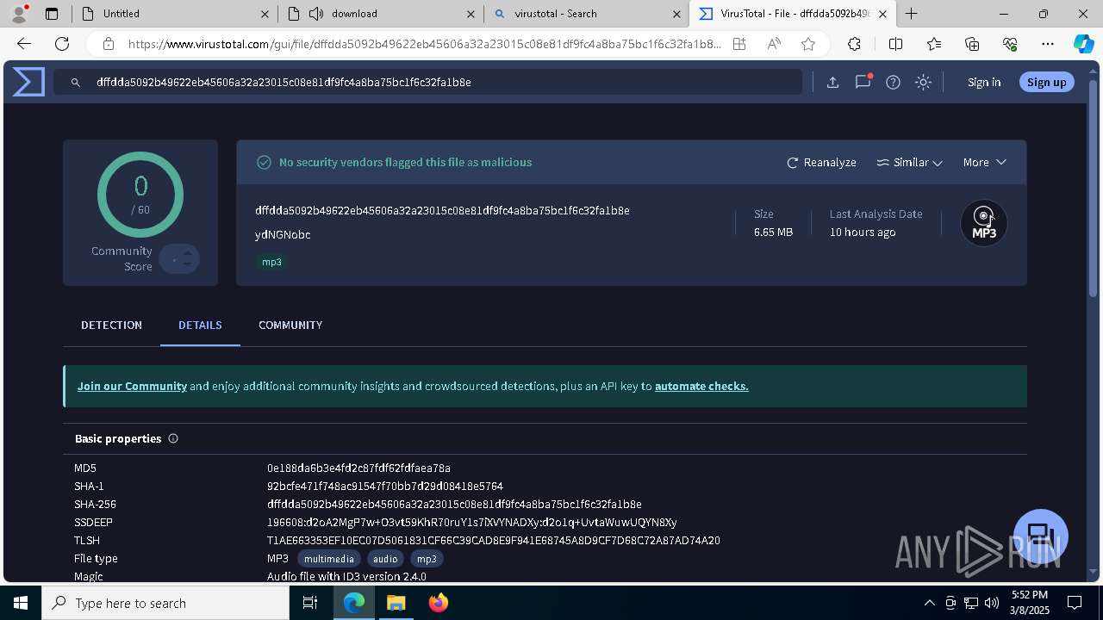Switch to the DETECTION tab
This screenshot has width=1103, height=620.
coord(111,325)
